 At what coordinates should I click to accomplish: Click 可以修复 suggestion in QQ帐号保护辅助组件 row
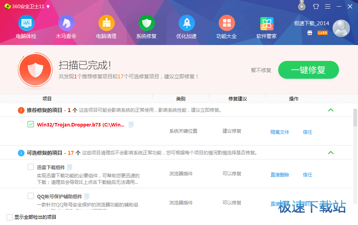[232, 203]
